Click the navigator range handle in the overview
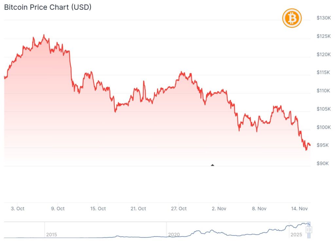Image resolution: width=335 pixels, height=244 pixels. [x=309, y=230]
